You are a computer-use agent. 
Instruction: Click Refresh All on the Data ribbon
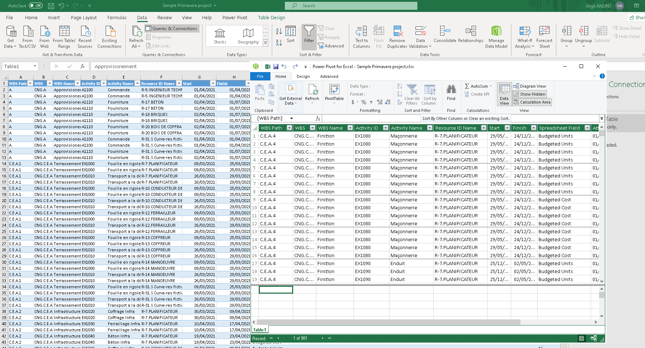[x=136, y=36]
